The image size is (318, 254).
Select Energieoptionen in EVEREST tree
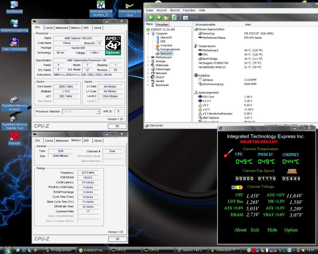(x=170, y=49)
